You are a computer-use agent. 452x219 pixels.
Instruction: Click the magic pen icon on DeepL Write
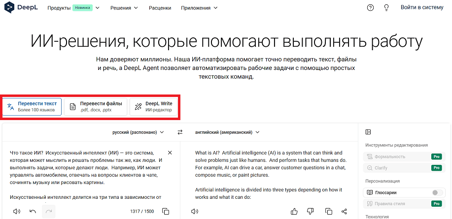(x=139, y=107)
